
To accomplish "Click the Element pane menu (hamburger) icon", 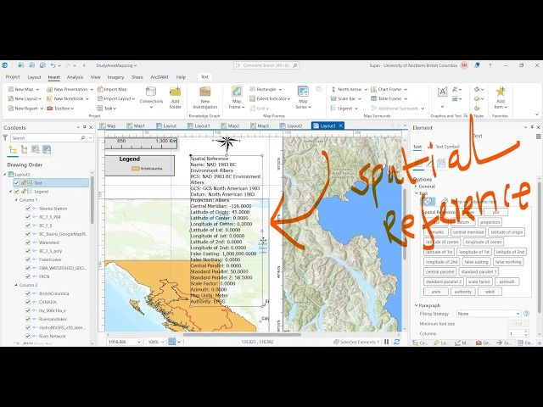I will (539, 137).
